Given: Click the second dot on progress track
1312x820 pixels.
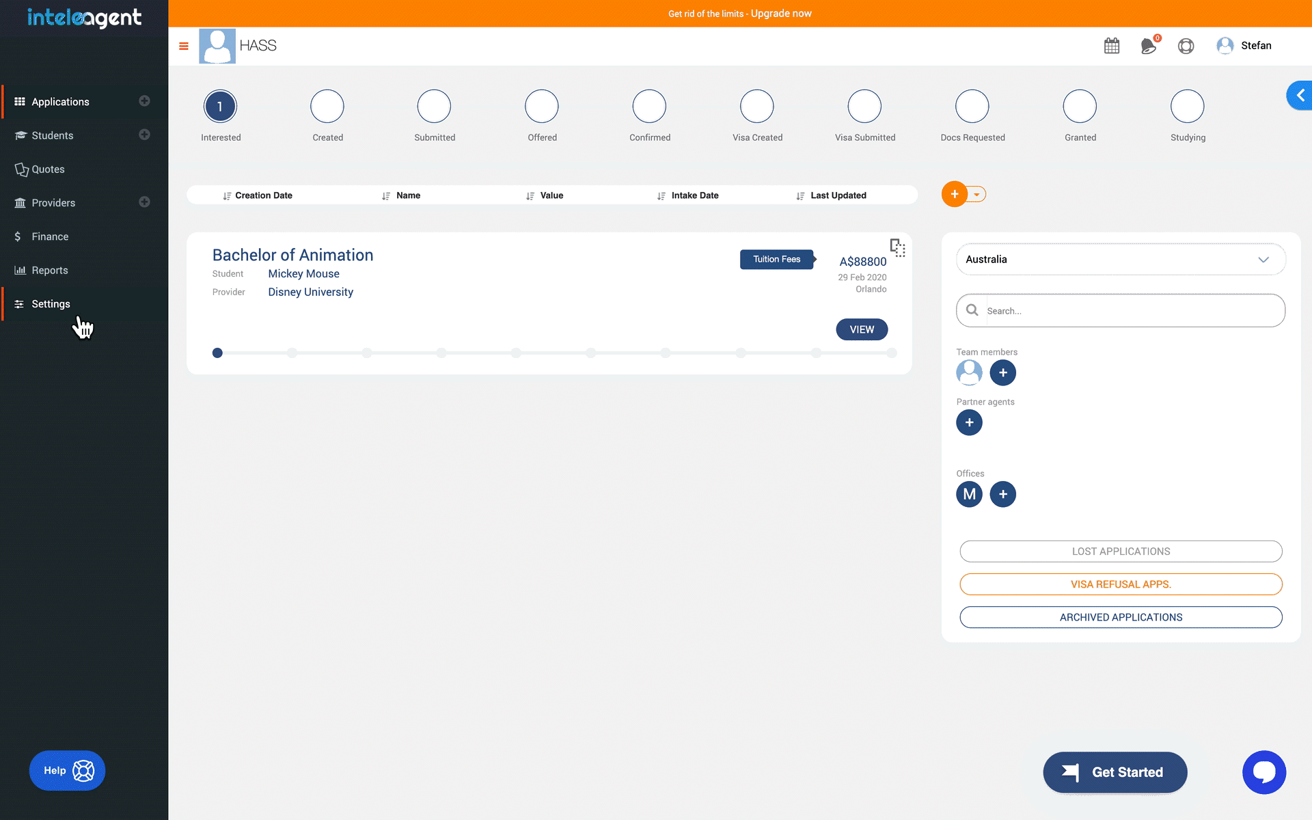Looking at the screenshot, I should click(292, 353).
